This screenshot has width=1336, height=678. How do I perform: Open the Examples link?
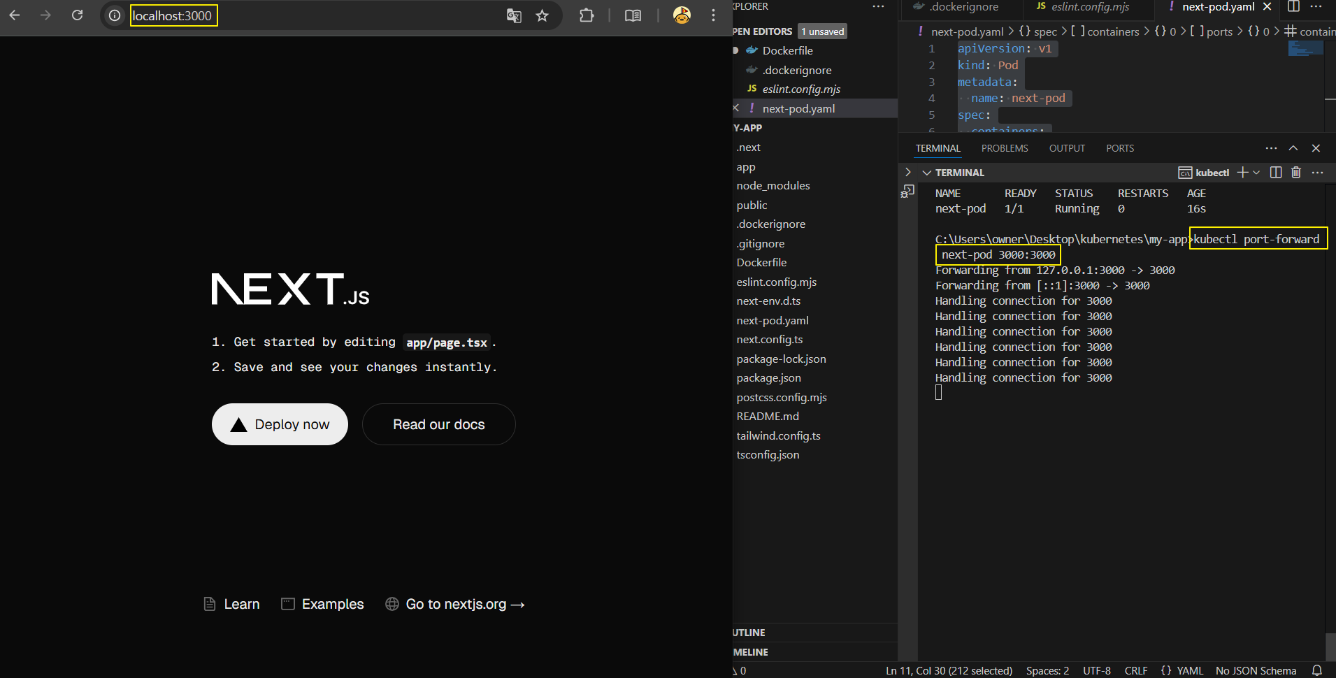click(322, 604)
